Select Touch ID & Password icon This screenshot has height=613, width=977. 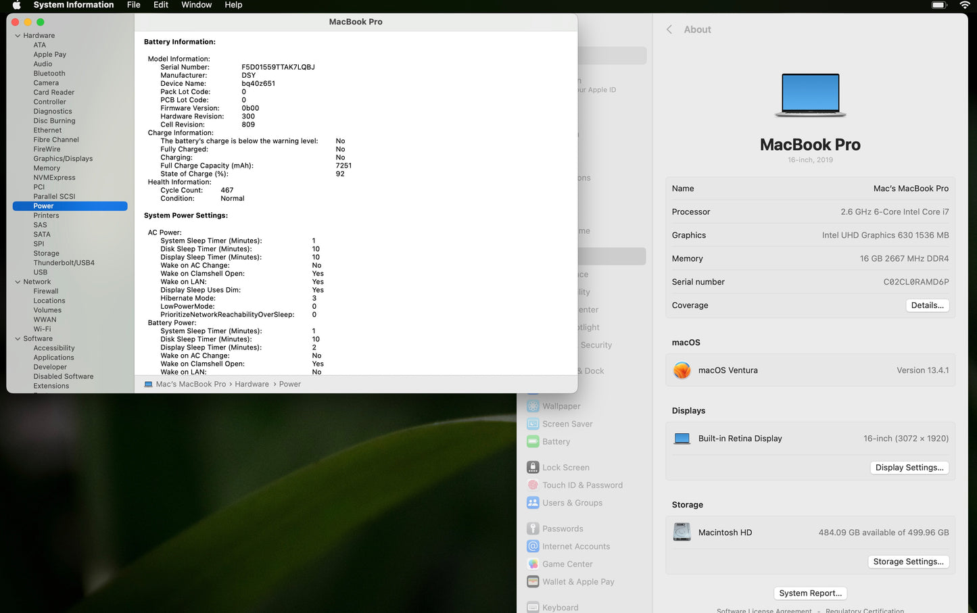pyautogui.click(x=533, y=485)
